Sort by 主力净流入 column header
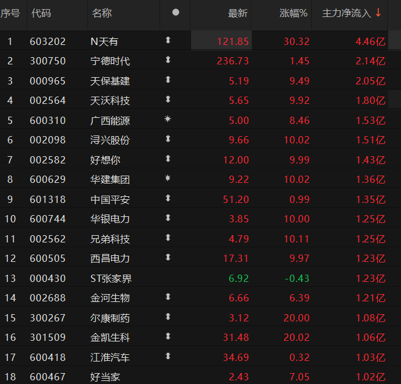This screenshot has width=401, height=384. (x=346, y=13)
